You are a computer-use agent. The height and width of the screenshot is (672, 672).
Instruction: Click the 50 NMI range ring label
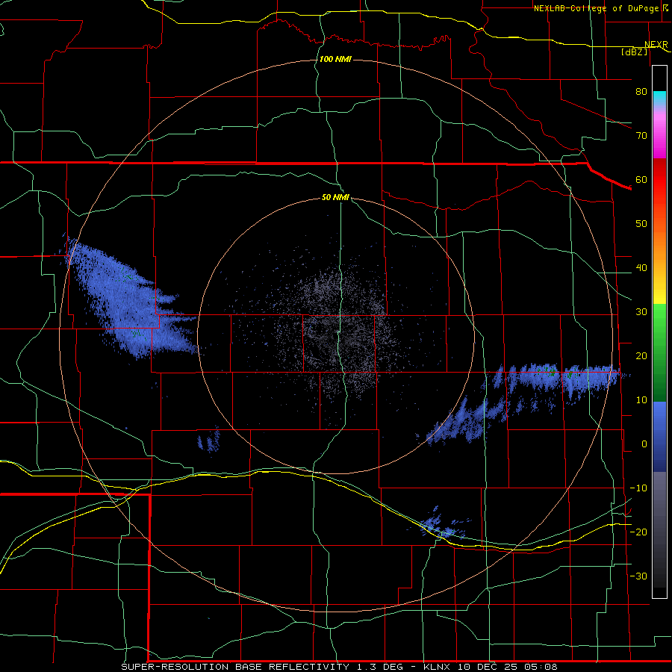[335, 198]
